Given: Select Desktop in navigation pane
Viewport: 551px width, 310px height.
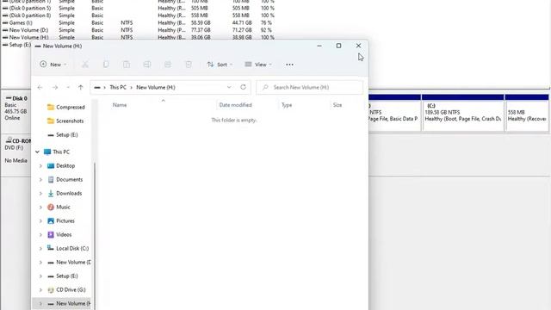Looking at the screenshot, I should pos(61,165).
